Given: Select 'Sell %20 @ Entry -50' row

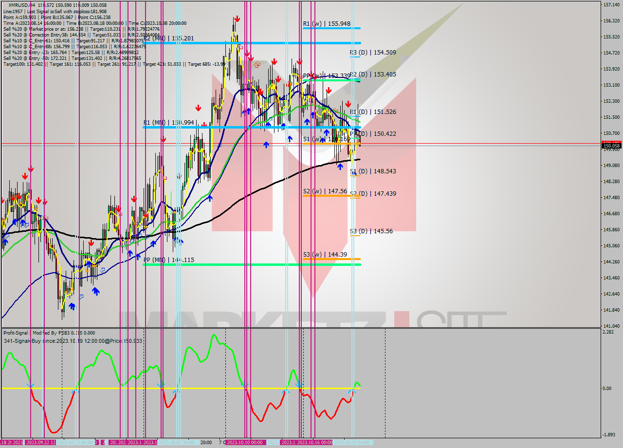Looking at the screenshot, I should pos(72,58).
